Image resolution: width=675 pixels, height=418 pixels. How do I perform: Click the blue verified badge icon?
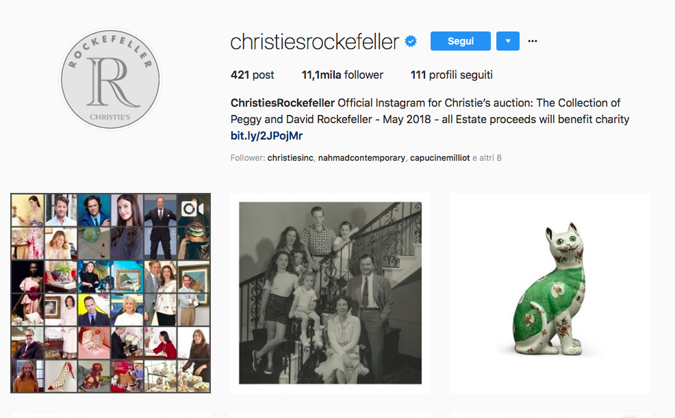[x=411, y=41]
